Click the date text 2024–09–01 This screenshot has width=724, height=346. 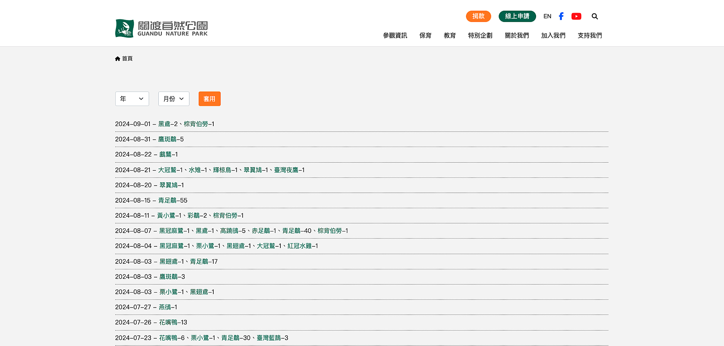click(x=133, y=124)
